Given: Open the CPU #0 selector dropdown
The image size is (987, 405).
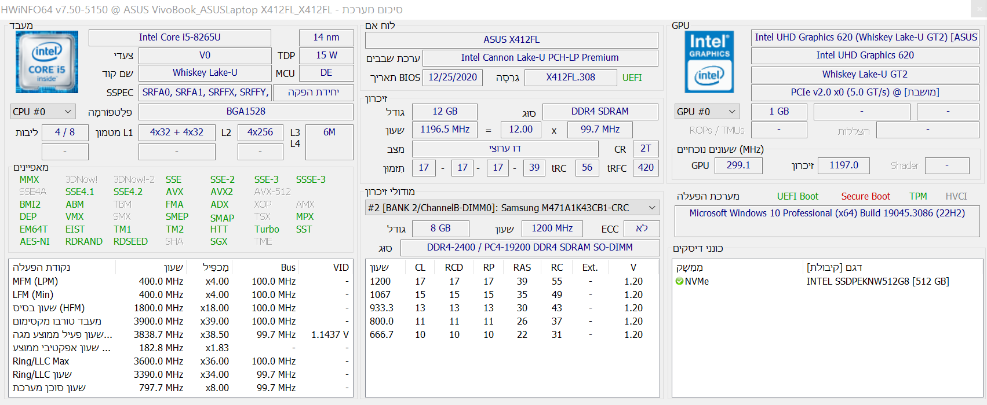Looking at the screenshot, I should [x=43, y=112].
